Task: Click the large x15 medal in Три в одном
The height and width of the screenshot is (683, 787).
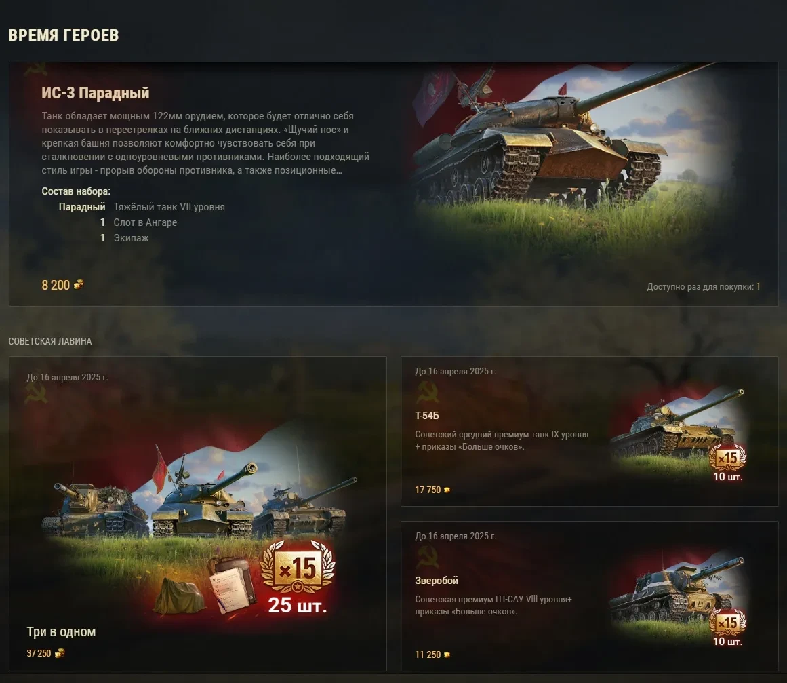Action: point(298,568)
